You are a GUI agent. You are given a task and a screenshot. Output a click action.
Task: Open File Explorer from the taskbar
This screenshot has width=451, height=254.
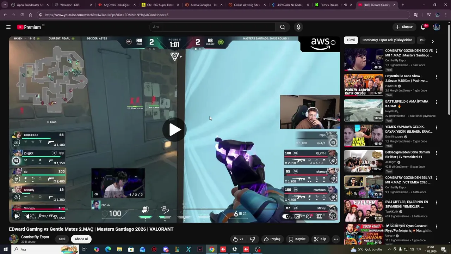click(x=119, y=249)
